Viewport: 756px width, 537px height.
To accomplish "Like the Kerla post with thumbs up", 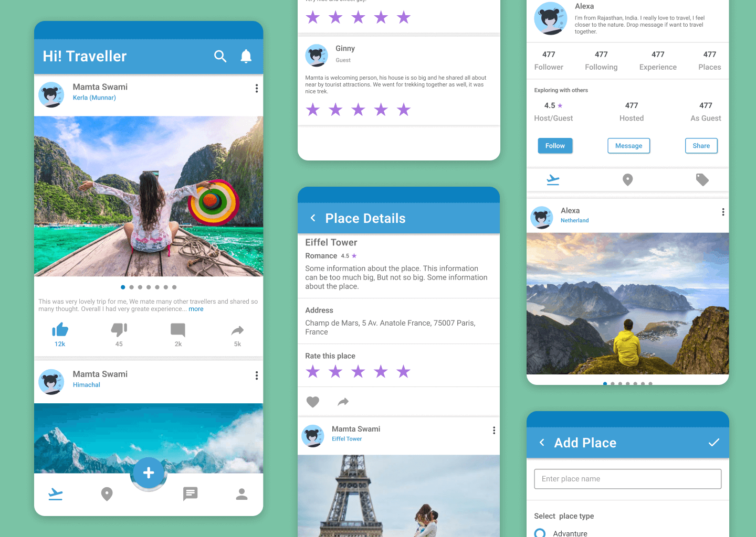I will (60, 330).
